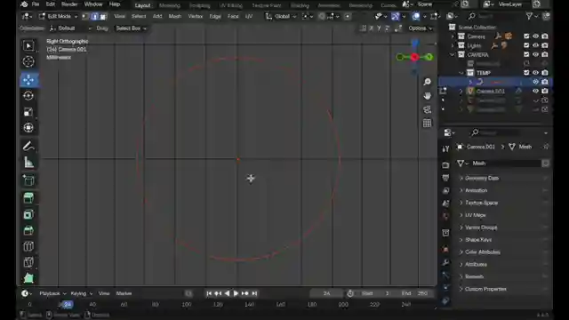Activate the Scale tool
The width and height of the screenshot is (569, 320).
28,112
